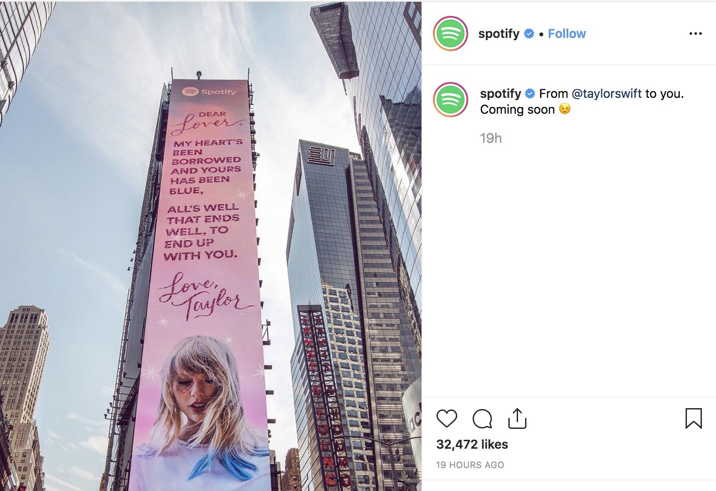Visit the @taylorswift mention link
The width and height of the screenshot is (716, 491).
607,93
